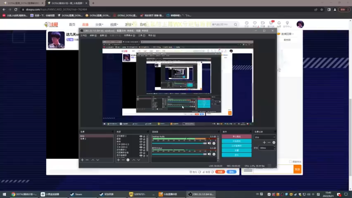Viewport: 352px width, 198px height.
Task: Bookmark this page star icon
Action: tap(322, 9)
